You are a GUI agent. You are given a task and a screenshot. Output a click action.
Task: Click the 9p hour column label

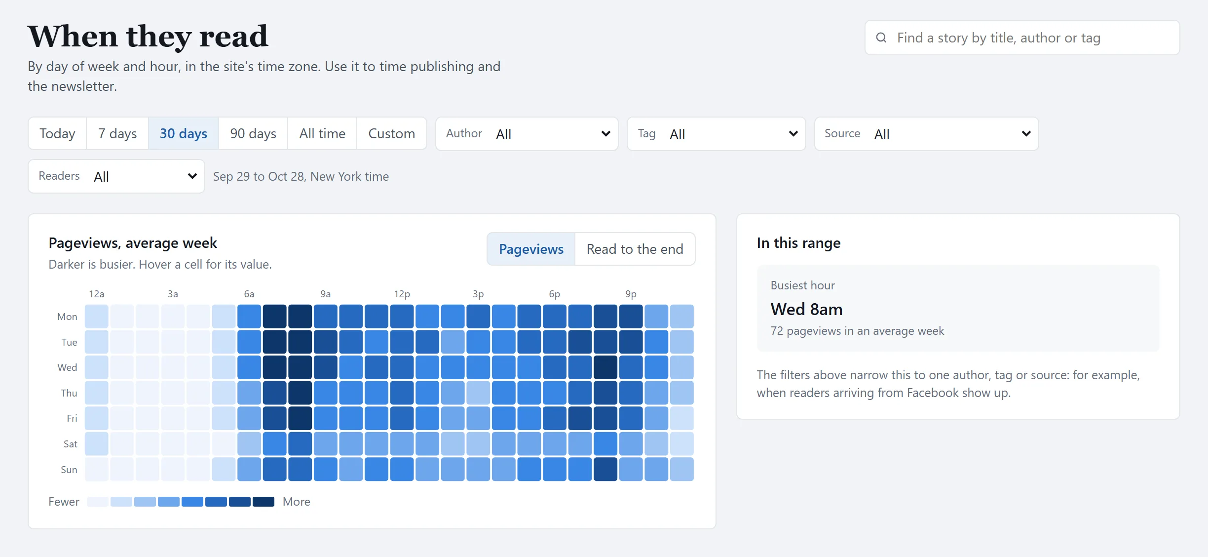click(x=631, y=294)
